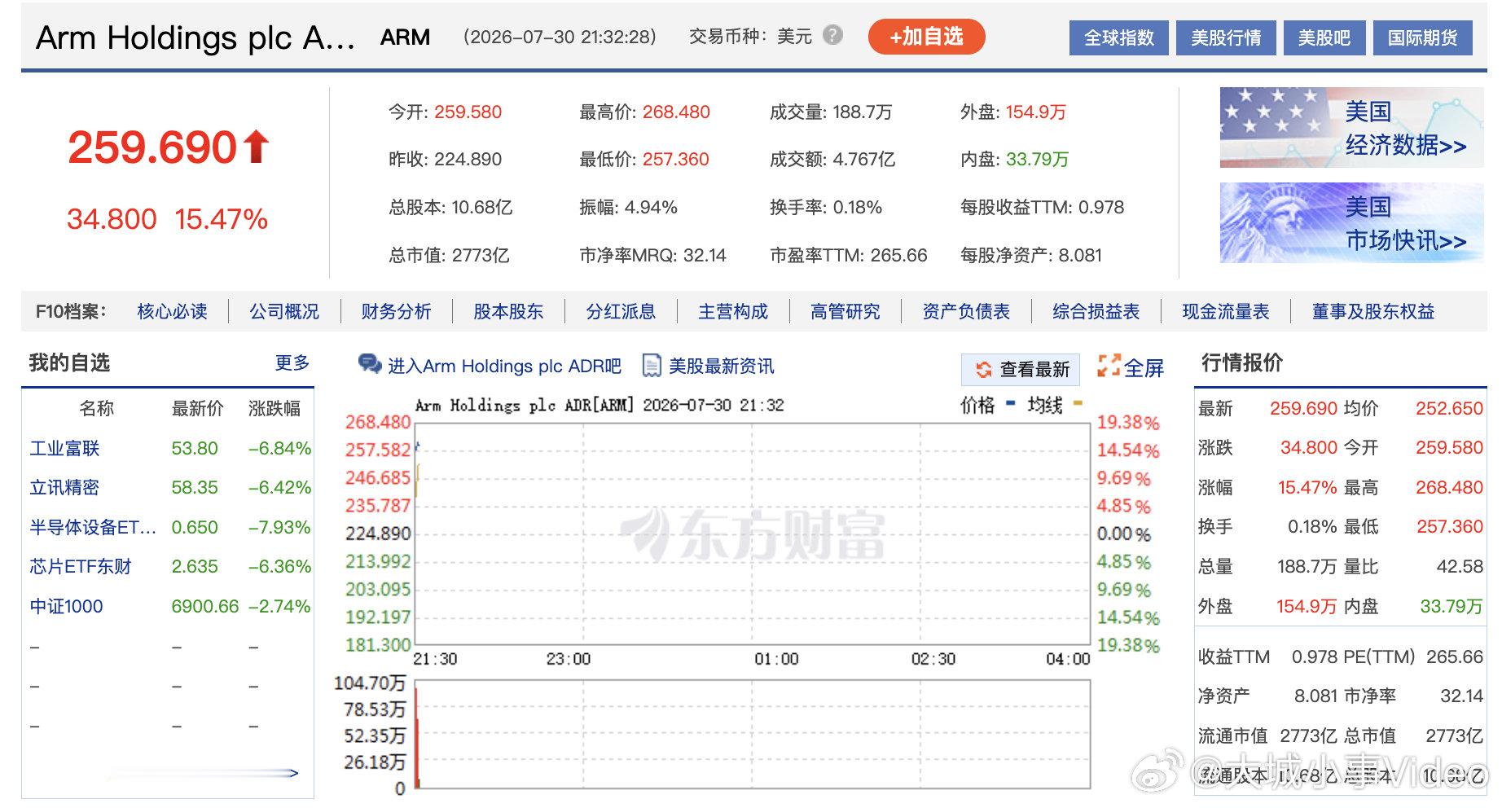Click 最高价 value 268.480

(x=676, y=112)
